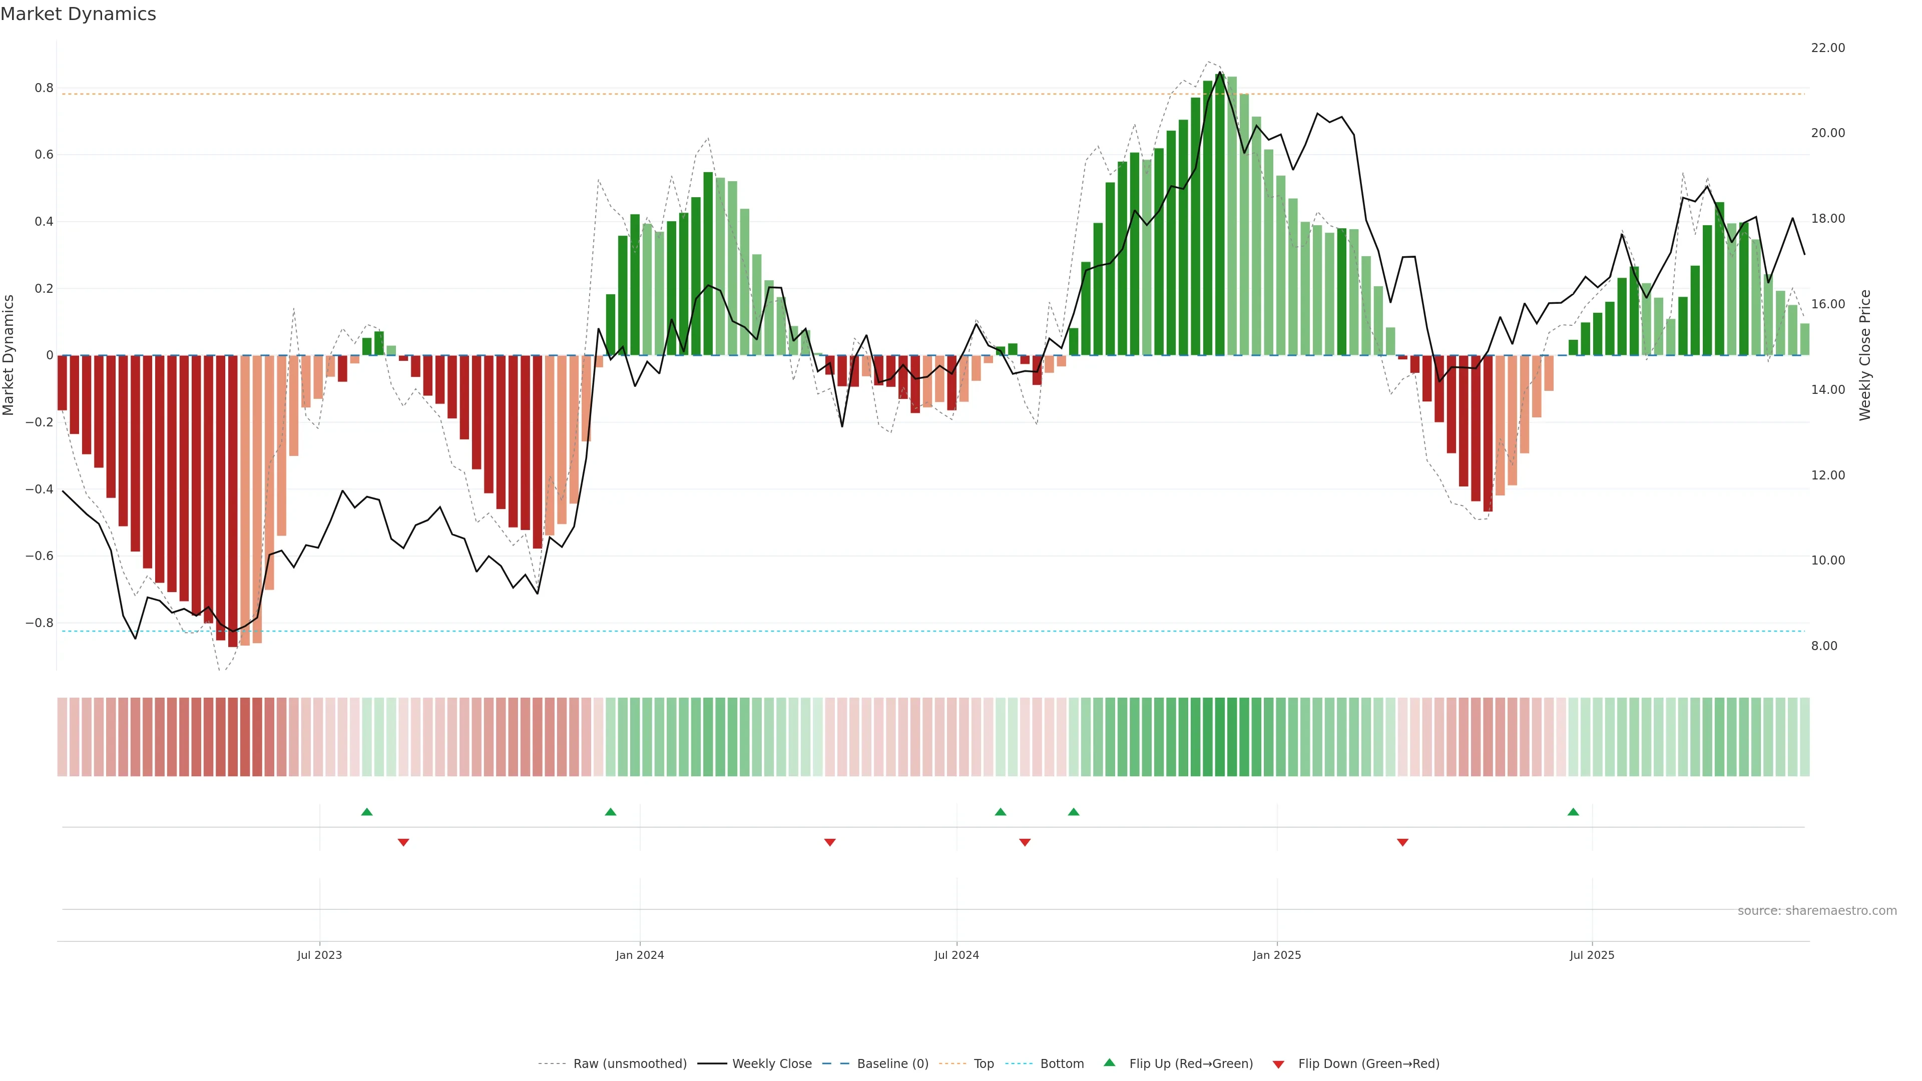Viewport: 1922px width, 1081px height.
Task: Hide the Top threshold line via the legend
Action: [x=984, y=1064]
